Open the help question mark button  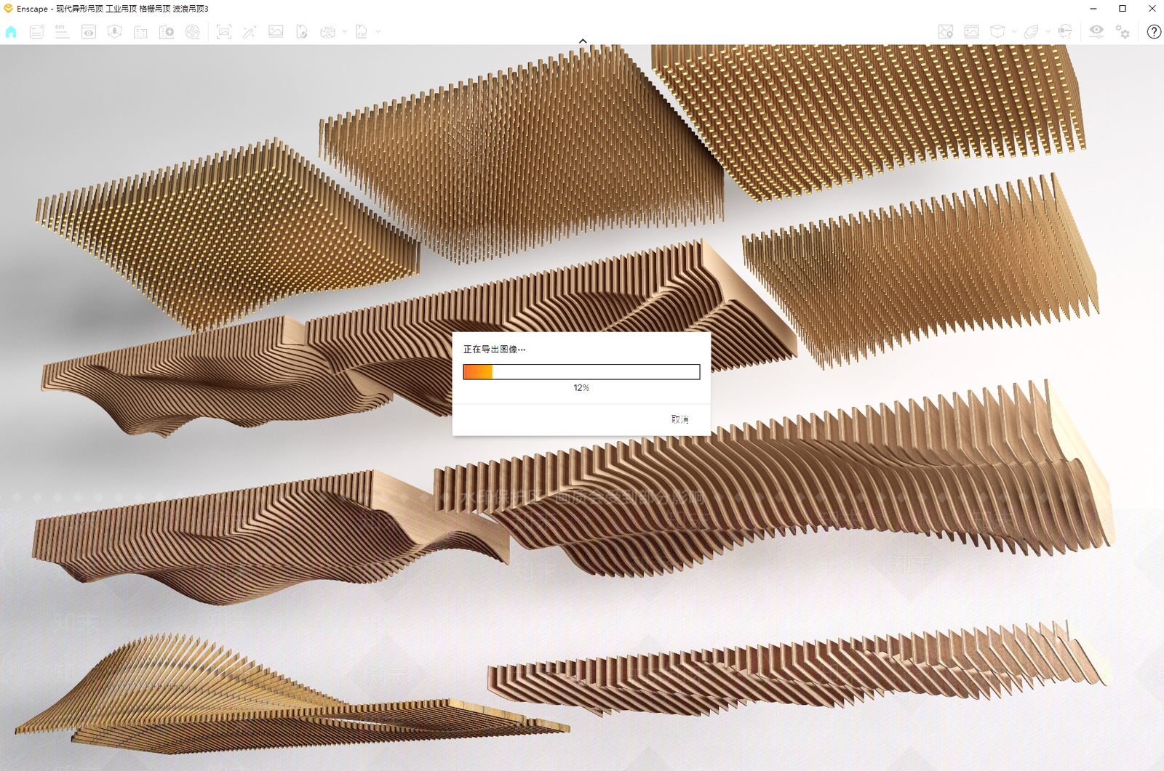[1154, 32]
